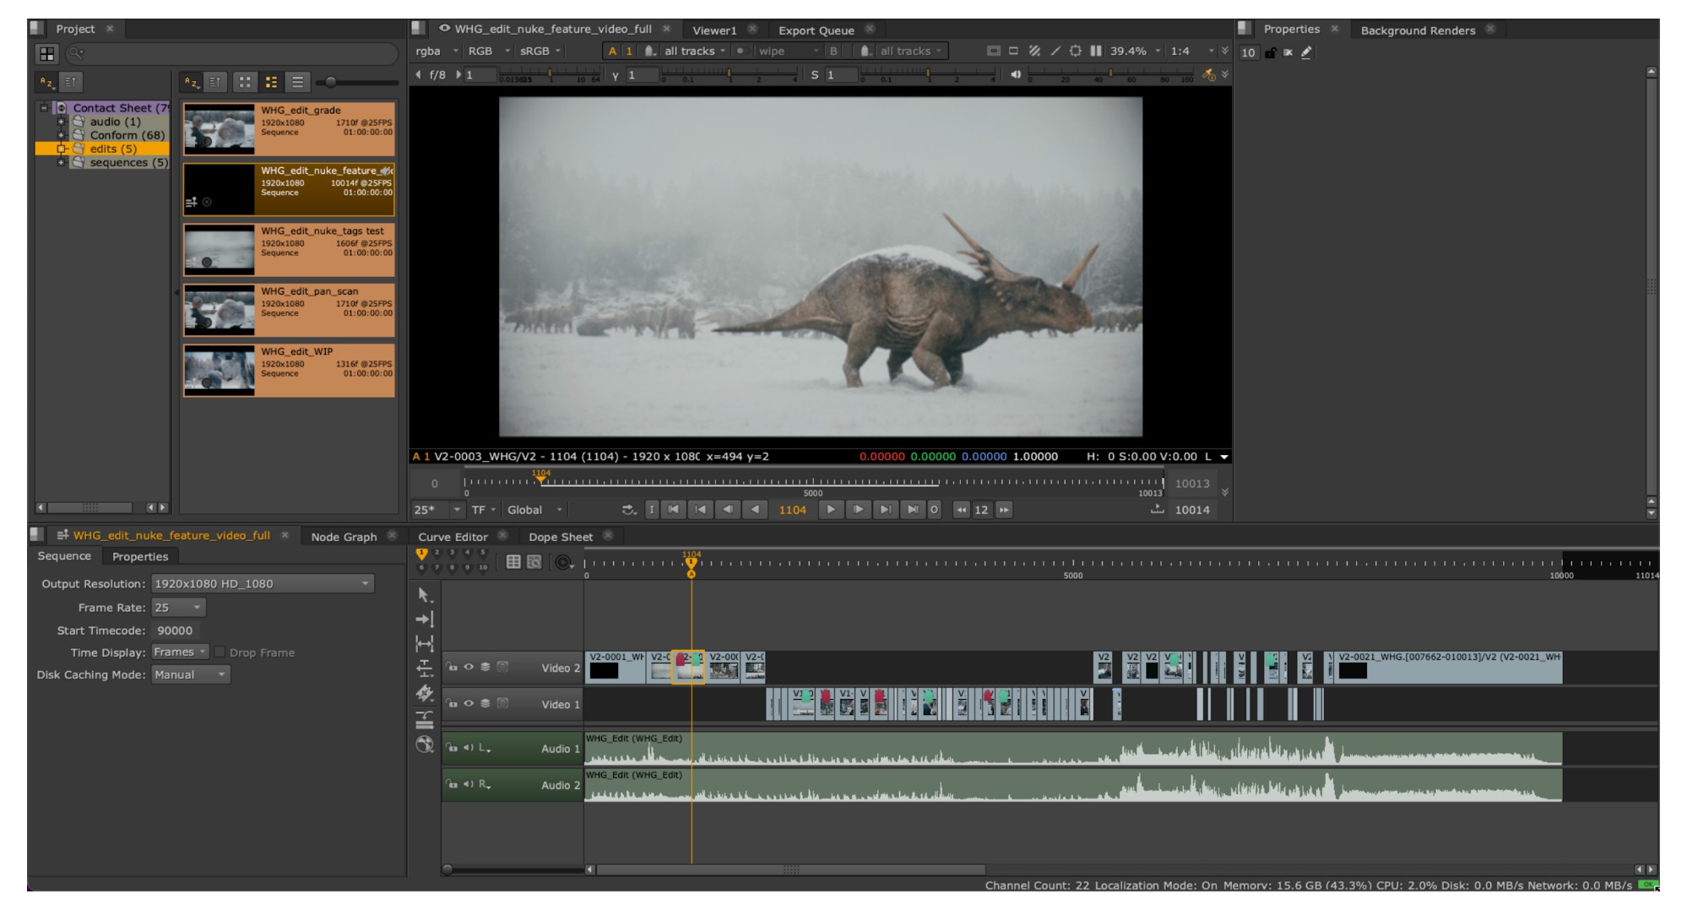
Task: Click the Play forward button
Action: tap(830, 510)
